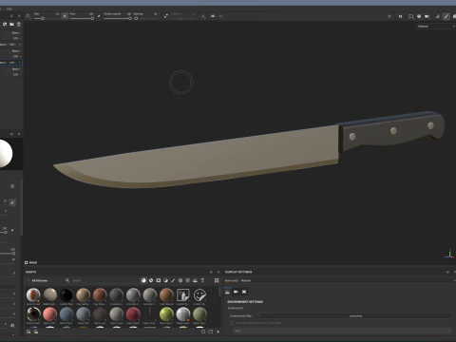Filter assets by smart masks square icon

click(x=159, y=280)
